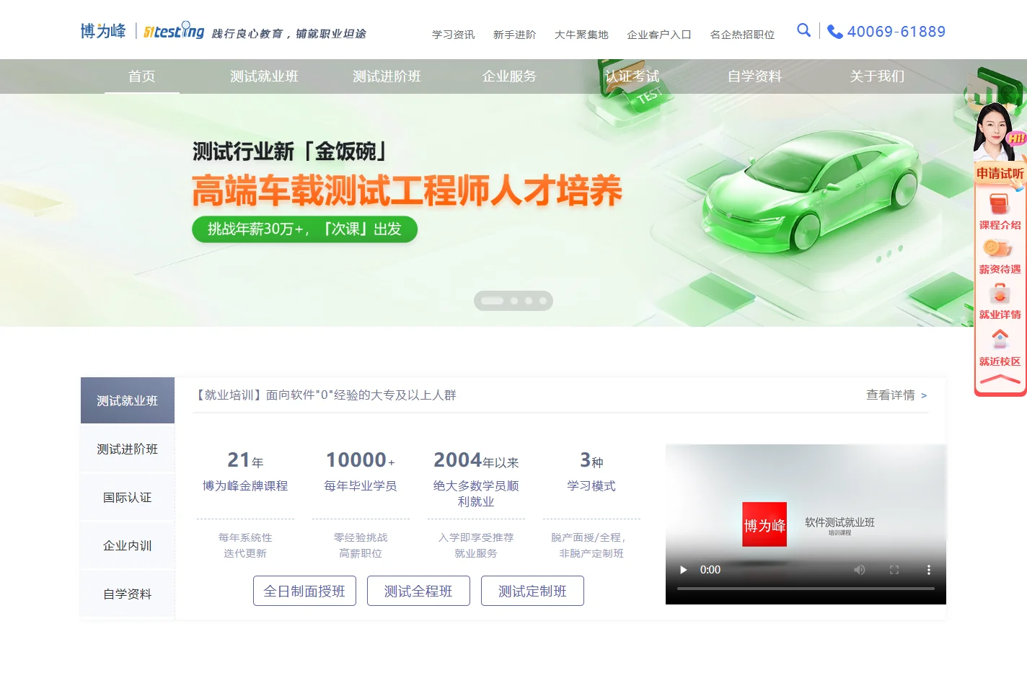Open the 测试进阶班 nav menu item

click(x=387, y=76)
